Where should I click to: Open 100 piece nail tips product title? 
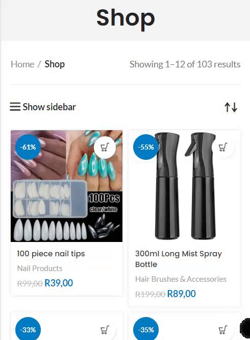click(x=51, y=254)
